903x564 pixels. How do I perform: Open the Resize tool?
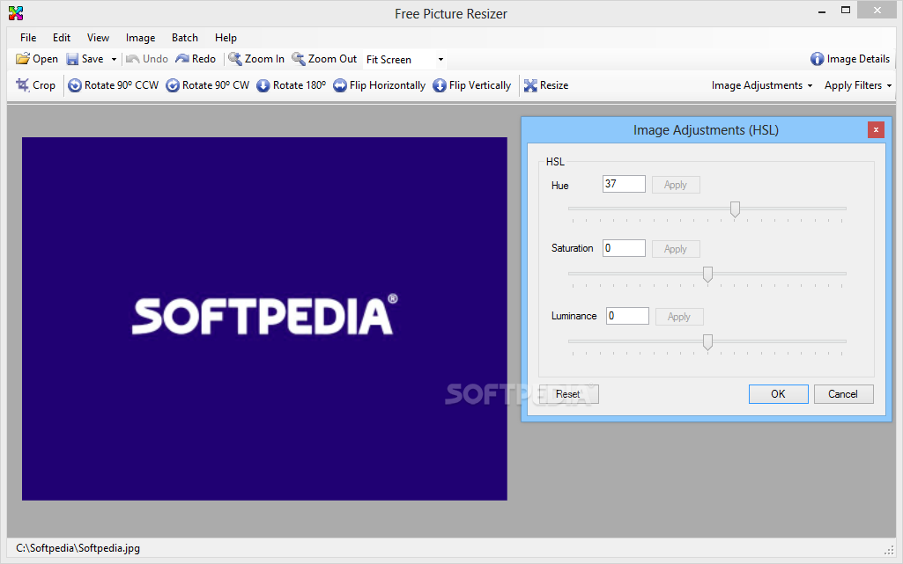tap(546, 85)
